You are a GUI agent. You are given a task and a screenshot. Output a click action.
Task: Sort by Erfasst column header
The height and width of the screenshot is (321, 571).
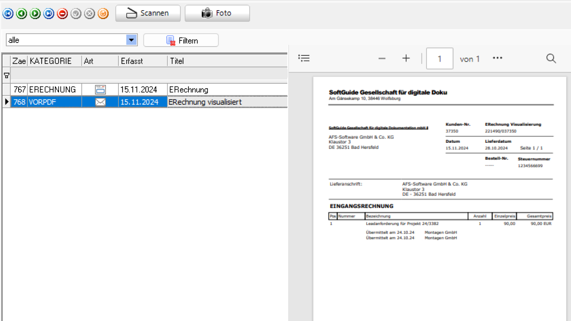tap(143, 61)
